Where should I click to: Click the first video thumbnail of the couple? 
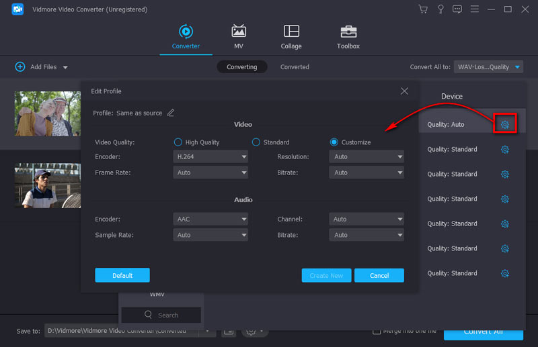pyautogui.click(x=48, y=113)
